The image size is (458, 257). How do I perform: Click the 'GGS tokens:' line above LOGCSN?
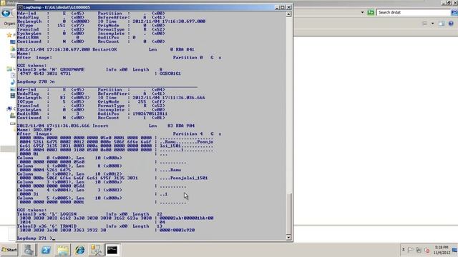coord(31,210)
